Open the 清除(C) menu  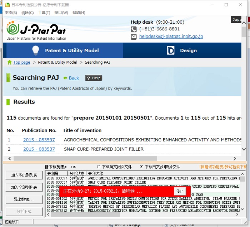[27, 13]
